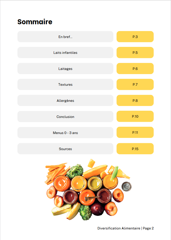The image size is (171, 240).
Task: Open the Textures chapter entry
Action: 65,85
